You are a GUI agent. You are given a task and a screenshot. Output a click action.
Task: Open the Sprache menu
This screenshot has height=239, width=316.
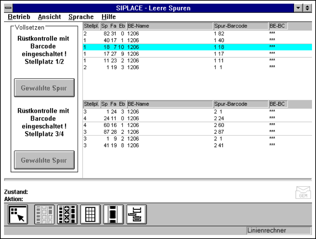point(81,17)
